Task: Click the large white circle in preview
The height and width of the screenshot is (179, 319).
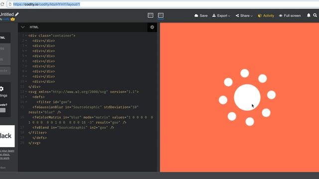Action: pyautogui.click(x=247, y=97)
